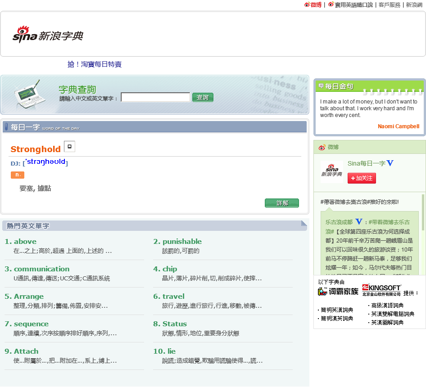Open the 乐古浪成都 Weibo user link
This screenshot has height=387, width=426.
point(339,222)
